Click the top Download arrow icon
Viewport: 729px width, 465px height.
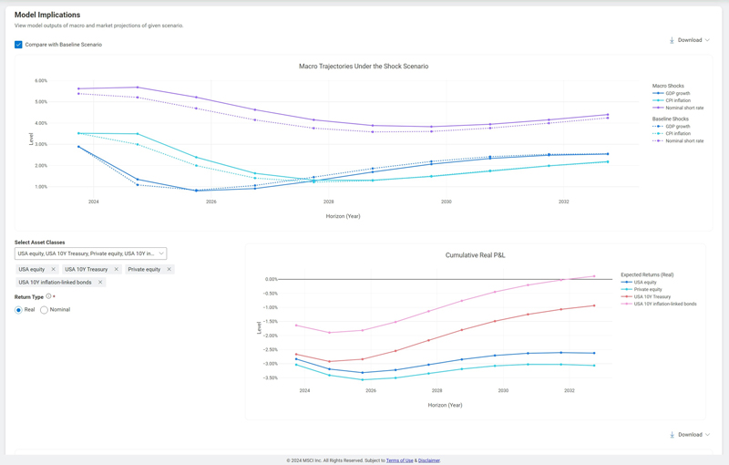point(672,40)
